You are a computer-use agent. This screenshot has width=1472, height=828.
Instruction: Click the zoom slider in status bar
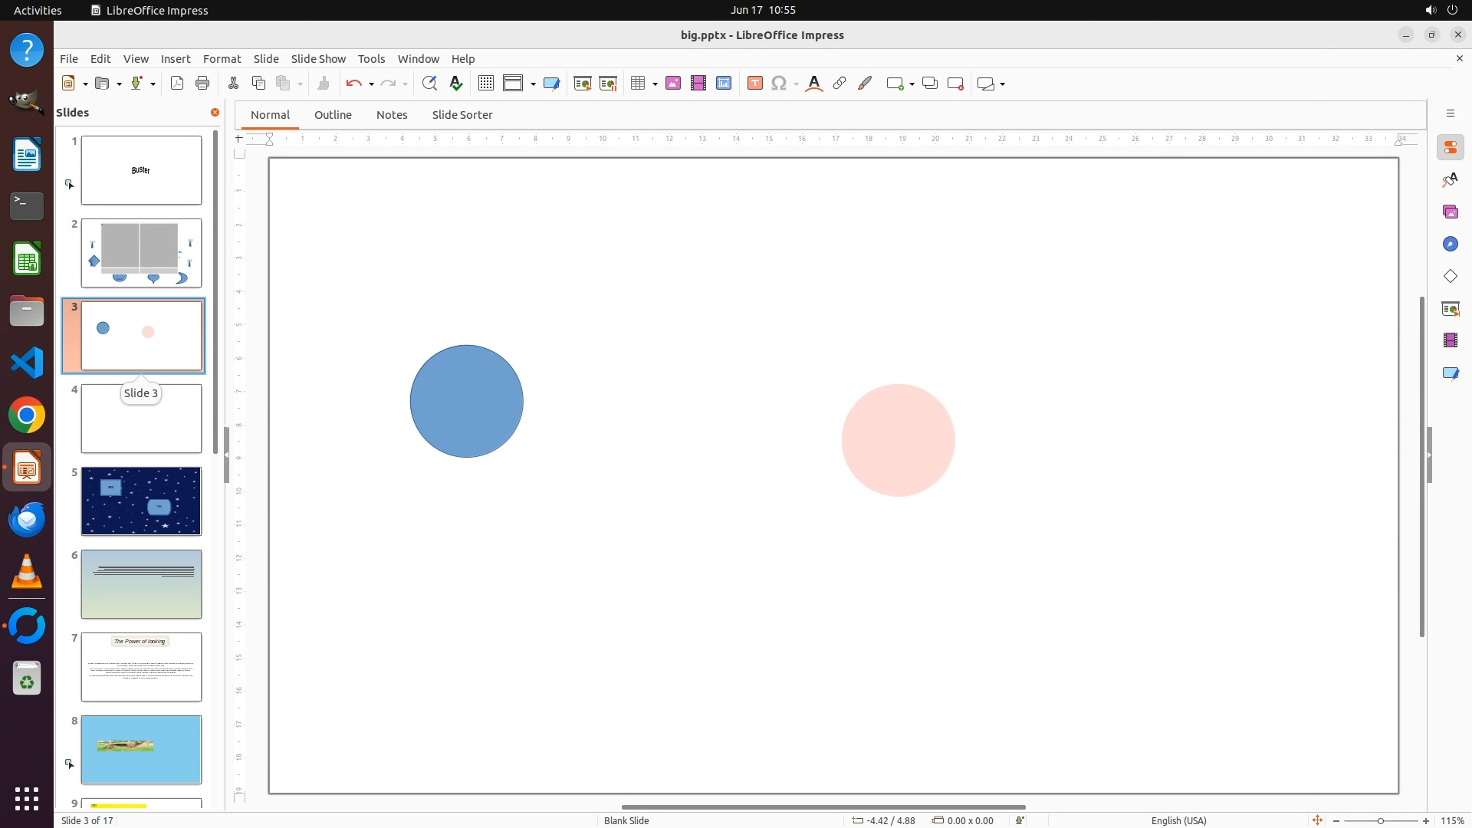(1380, 821)
